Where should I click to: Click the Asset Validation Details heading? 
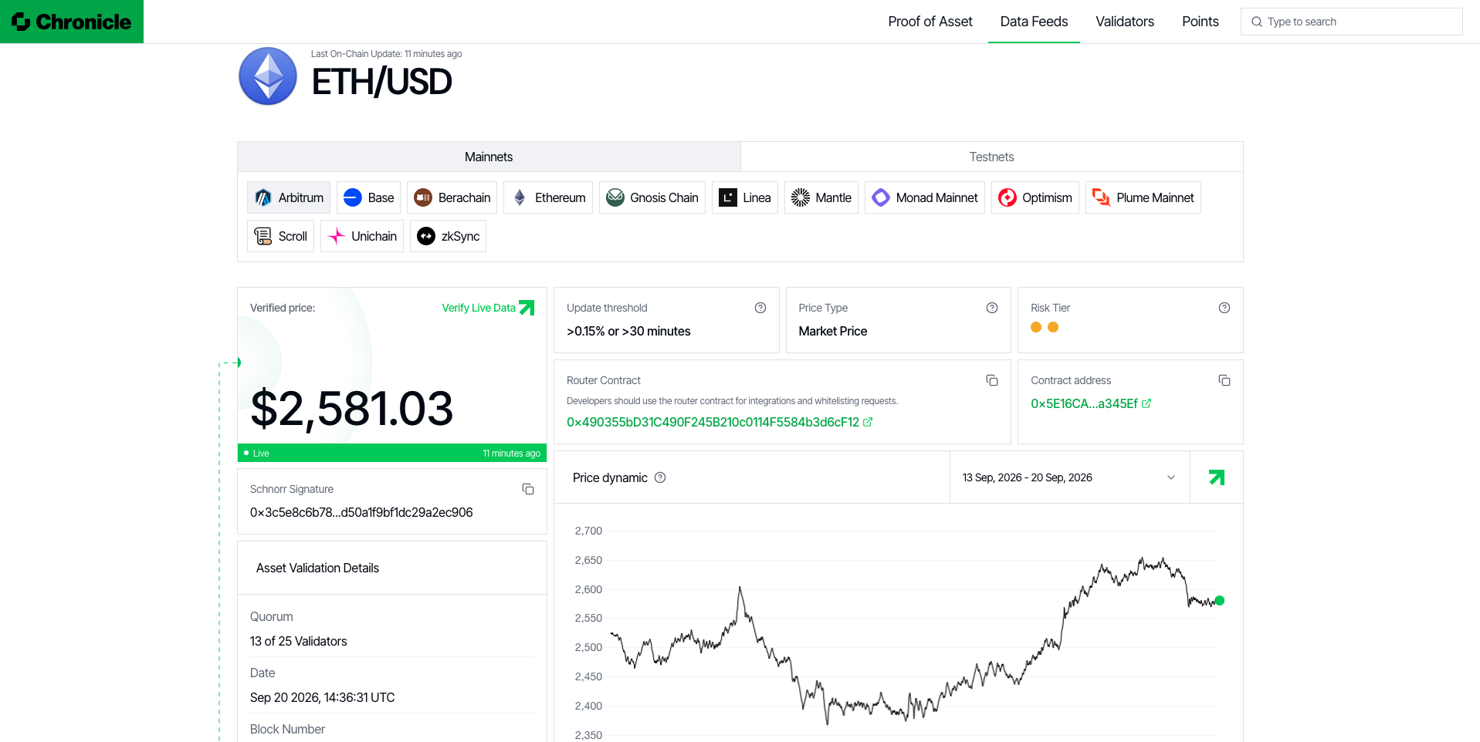317,568
